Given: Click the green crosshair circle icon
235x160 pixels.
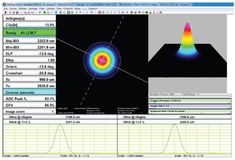Looking at the screenshot, I should point(146,12).
